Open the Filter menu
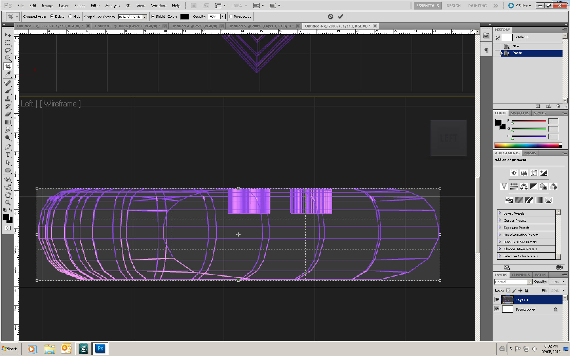The width and height of the screenshot is (570, 356). [95, 6]
